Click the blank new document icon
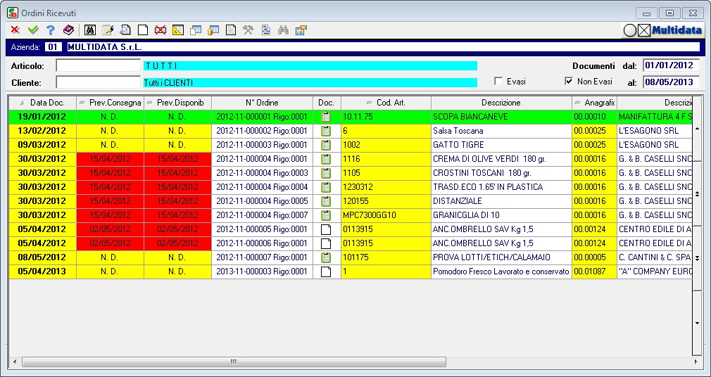 tap(143, 30)
